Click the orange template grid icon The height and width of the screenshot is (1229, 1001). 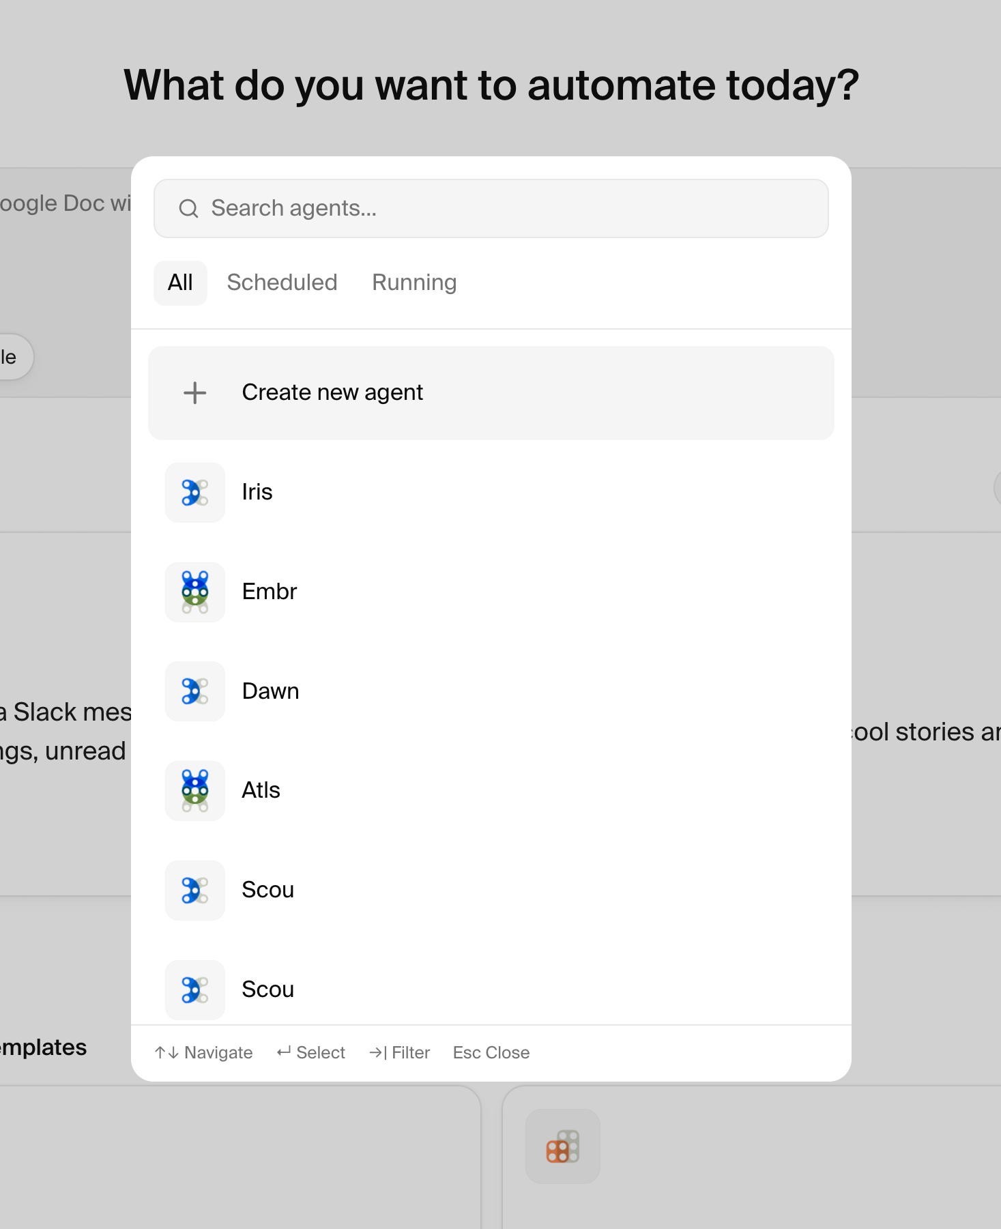pyautogui.click(x=563, y=1146)
